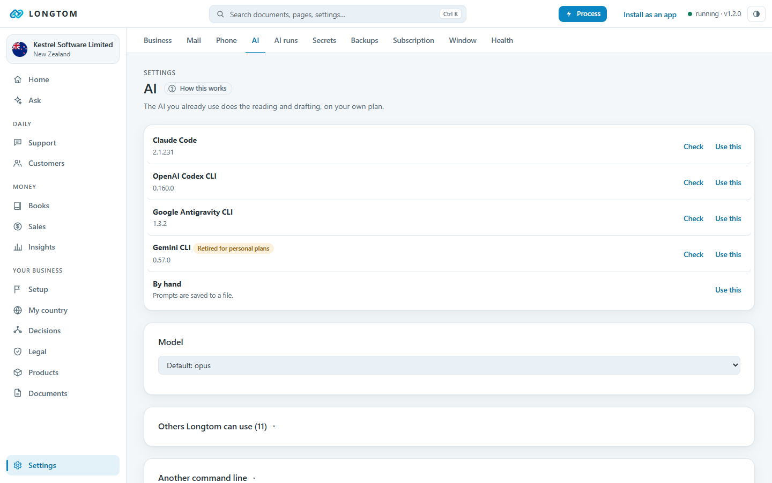Click Install as an app link
Image resolution: width=772 pixels, height=483 pixels.
coord(650,14)
